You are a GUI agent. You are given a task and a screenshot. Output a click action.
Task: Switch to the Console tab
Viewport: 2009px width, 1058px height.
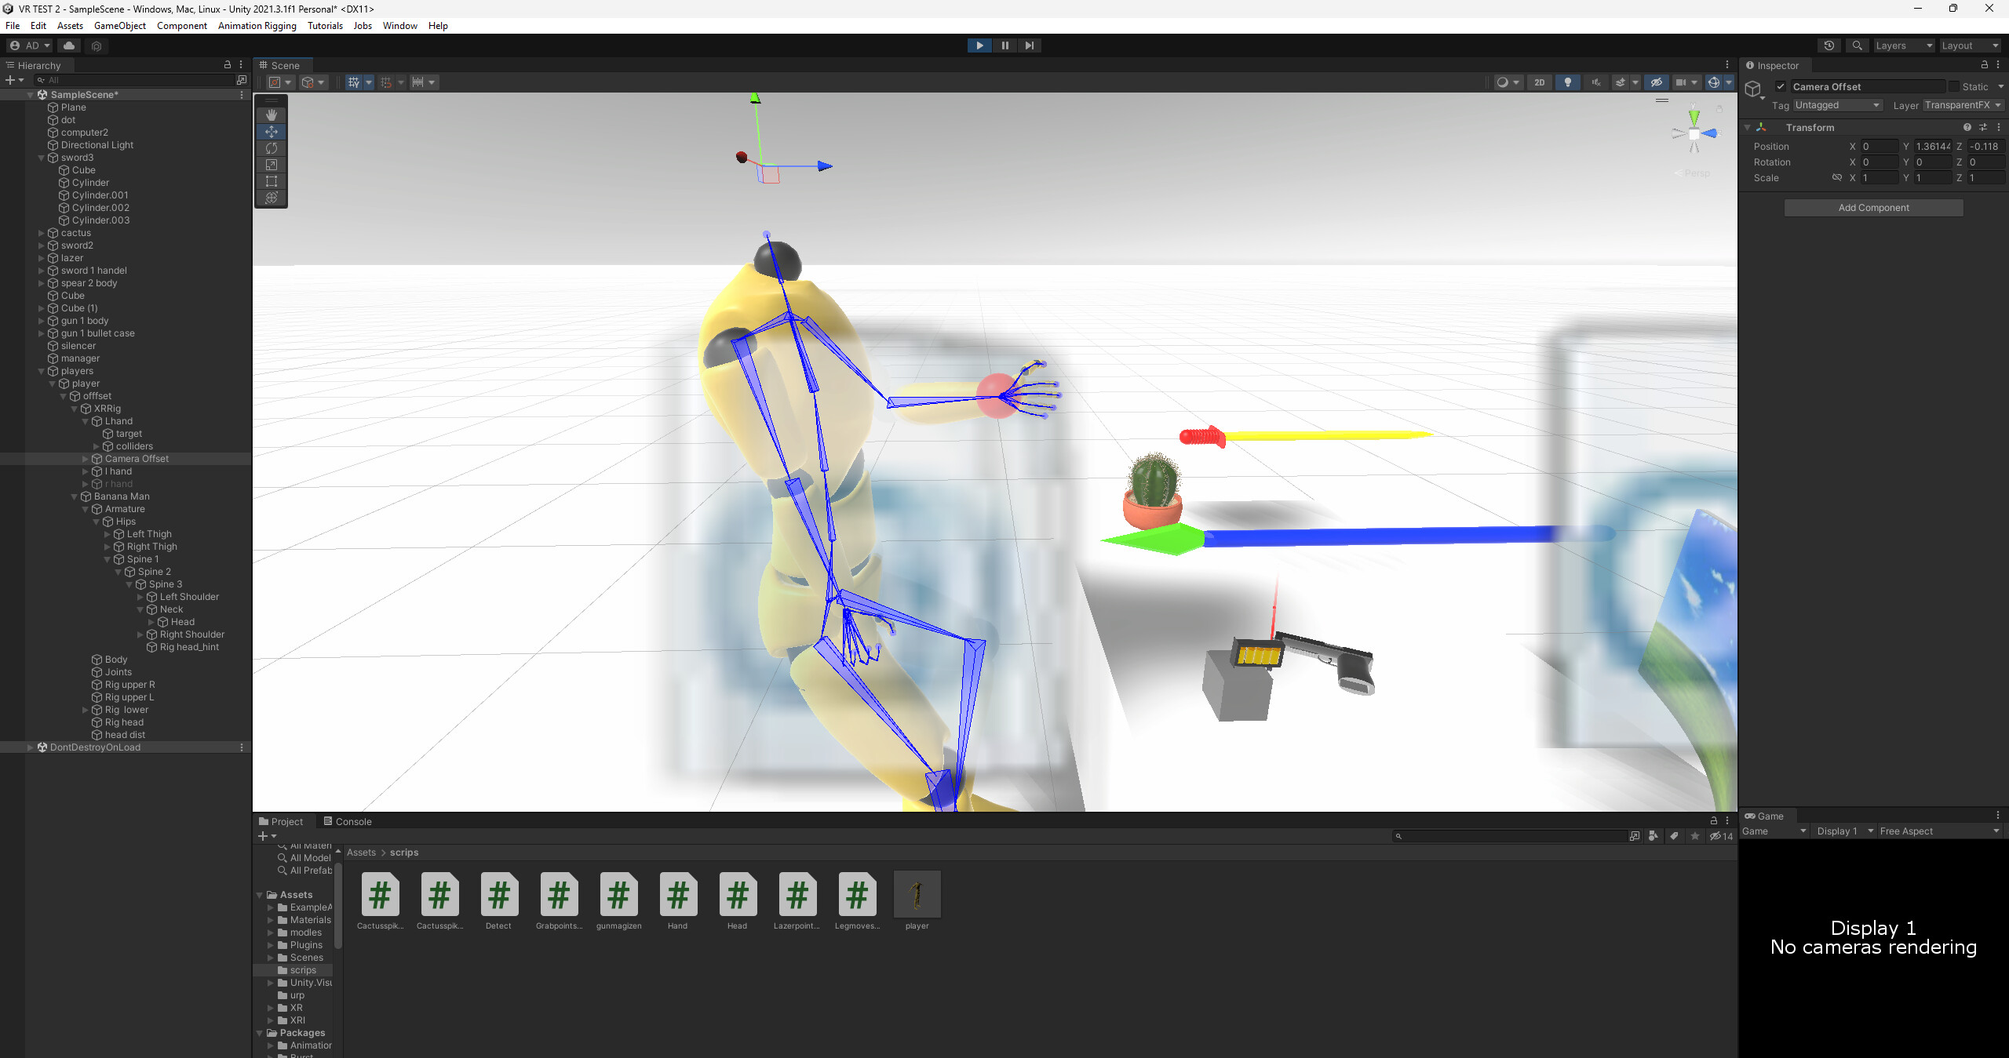(352, 821)
